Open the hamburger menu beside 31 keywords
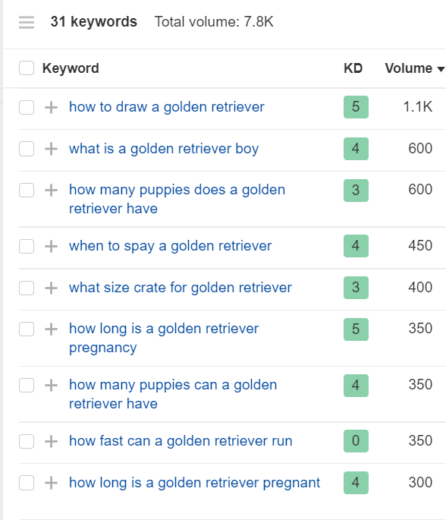This screenshot has width=446, height=520. [x=27, y=22]
